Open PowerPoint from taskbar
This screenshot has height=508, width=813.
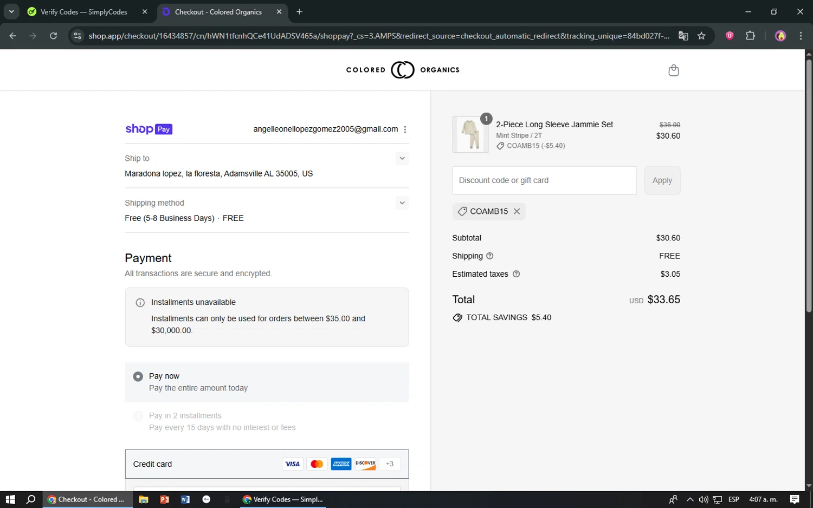pyautogui.click(x=164, y=499)
